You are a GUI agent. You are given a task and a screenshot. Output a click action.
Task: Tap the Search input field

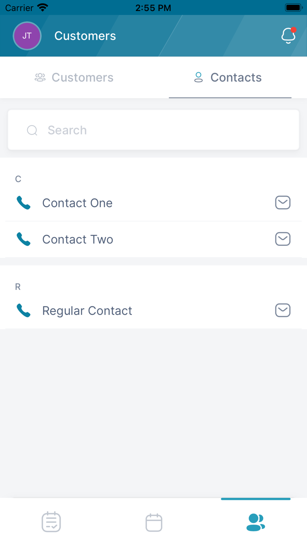[x=153, y=130]
